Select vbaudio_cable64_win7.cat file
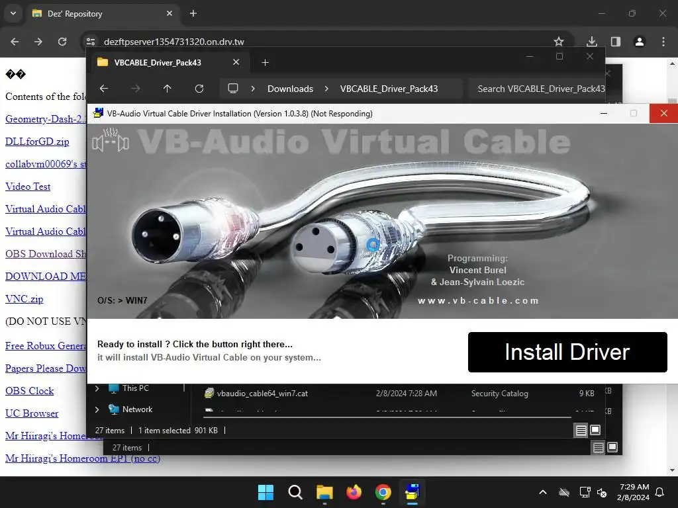 (x=262, y=393)
